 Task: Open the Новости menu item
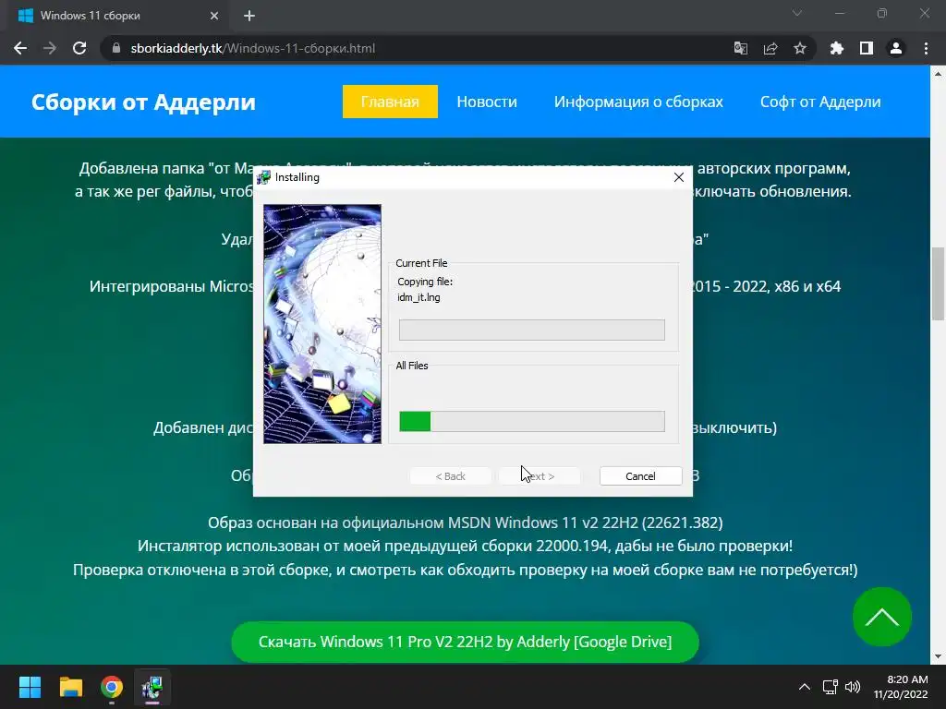[x=487, y=102]
